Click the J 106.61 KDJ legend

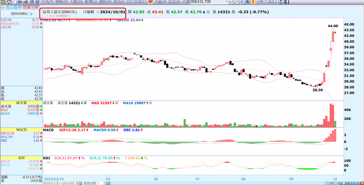click(x=136, y=158)
